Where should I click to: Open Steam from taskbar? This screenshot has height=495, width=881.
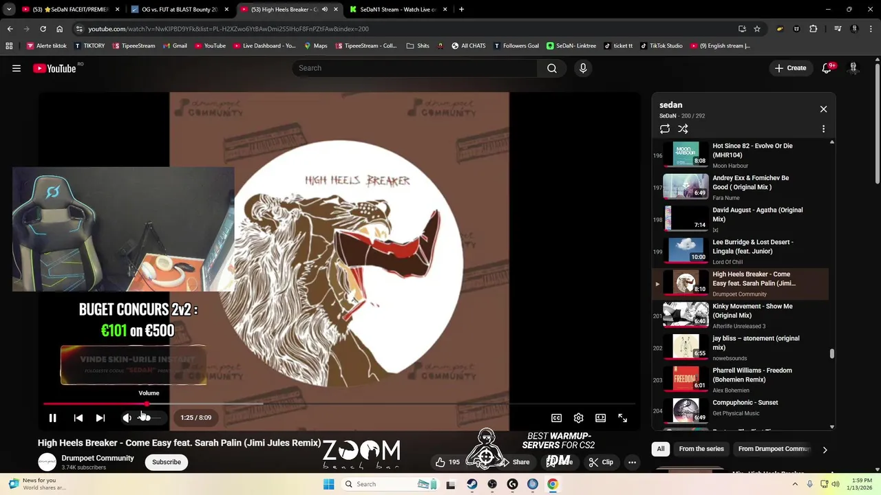471,484
